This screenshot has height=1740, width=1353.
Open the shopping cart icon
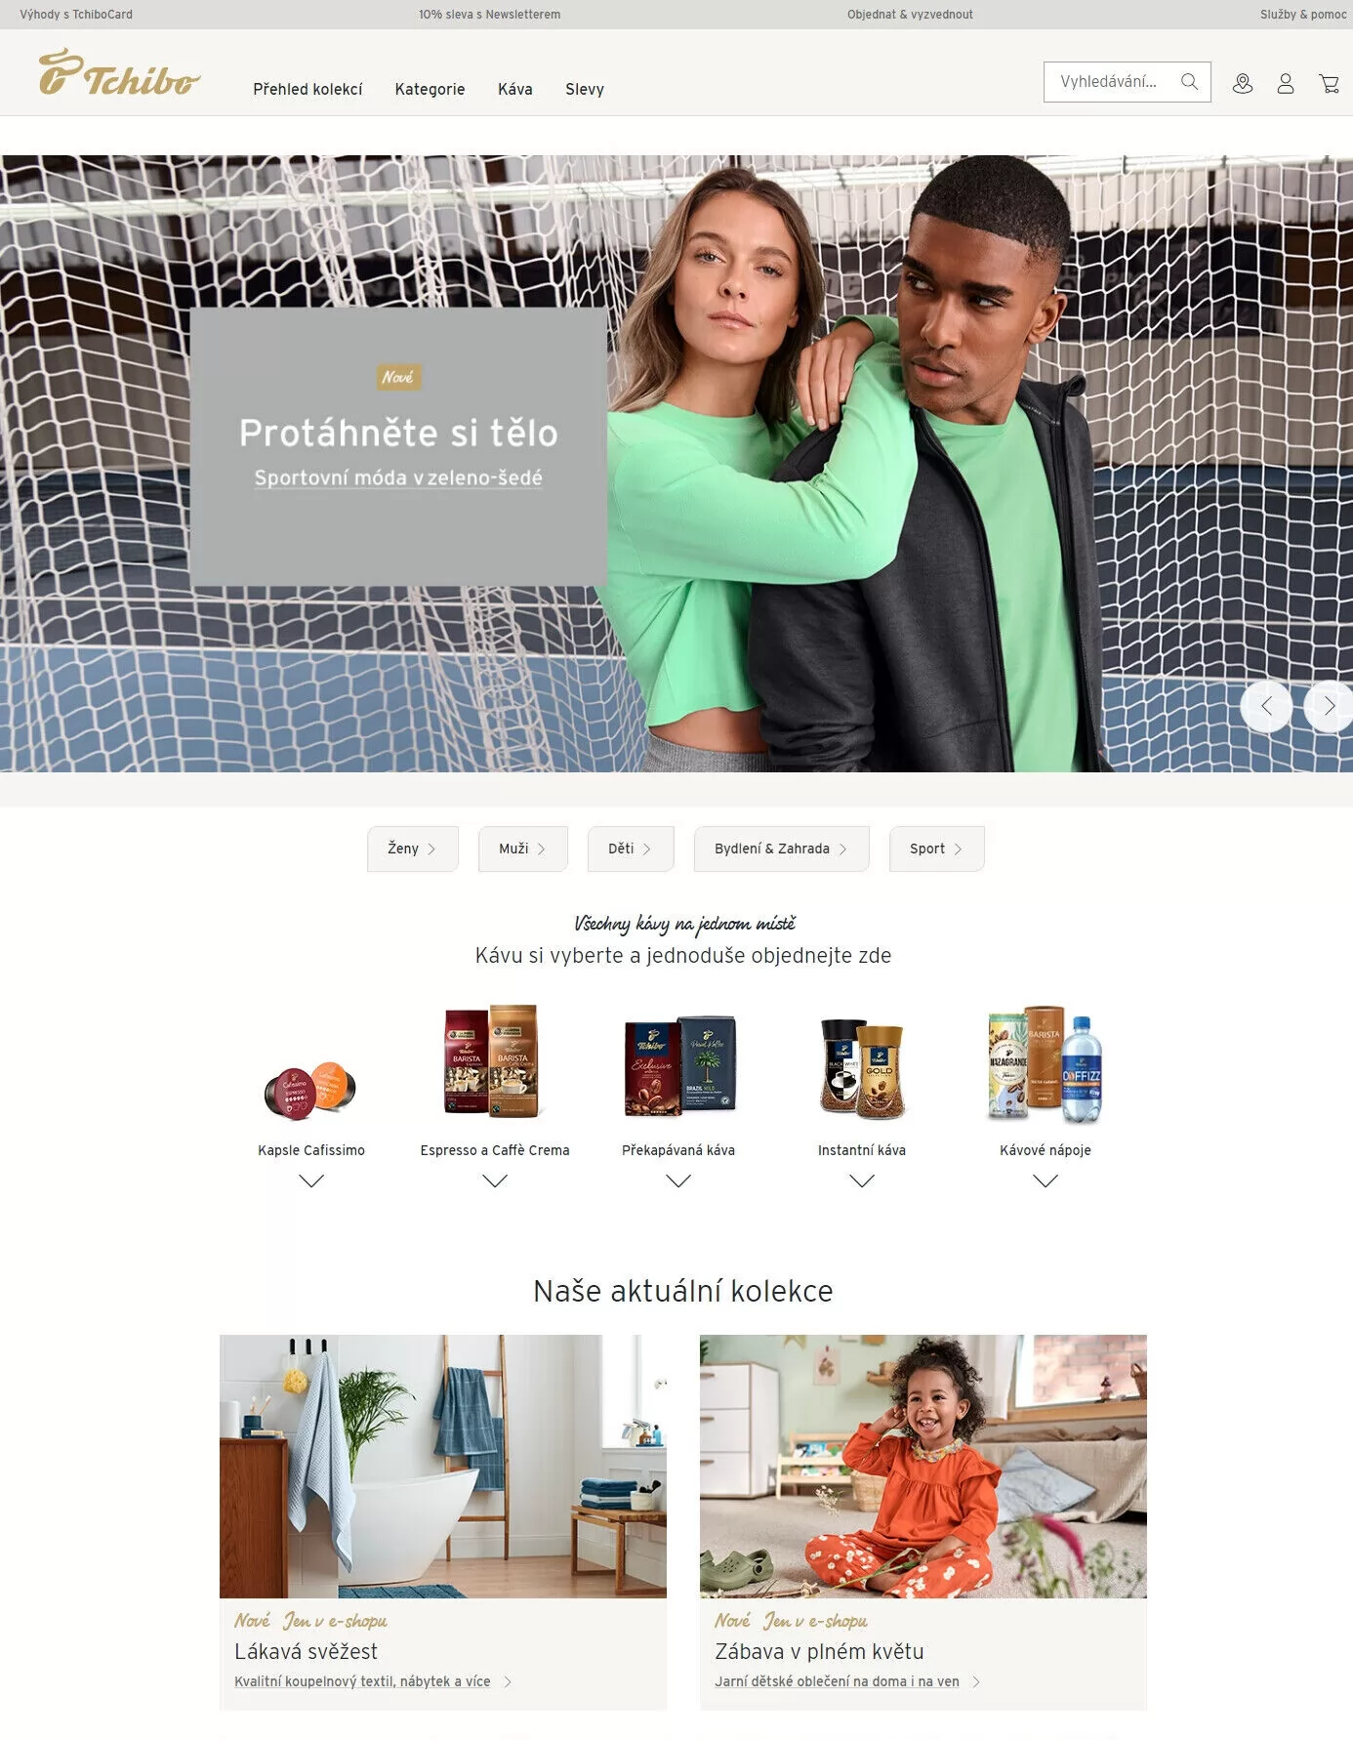point(1329,84)
